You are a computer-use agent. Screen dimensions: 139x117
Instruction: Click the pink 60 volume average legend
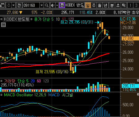(x=39, y=81)
